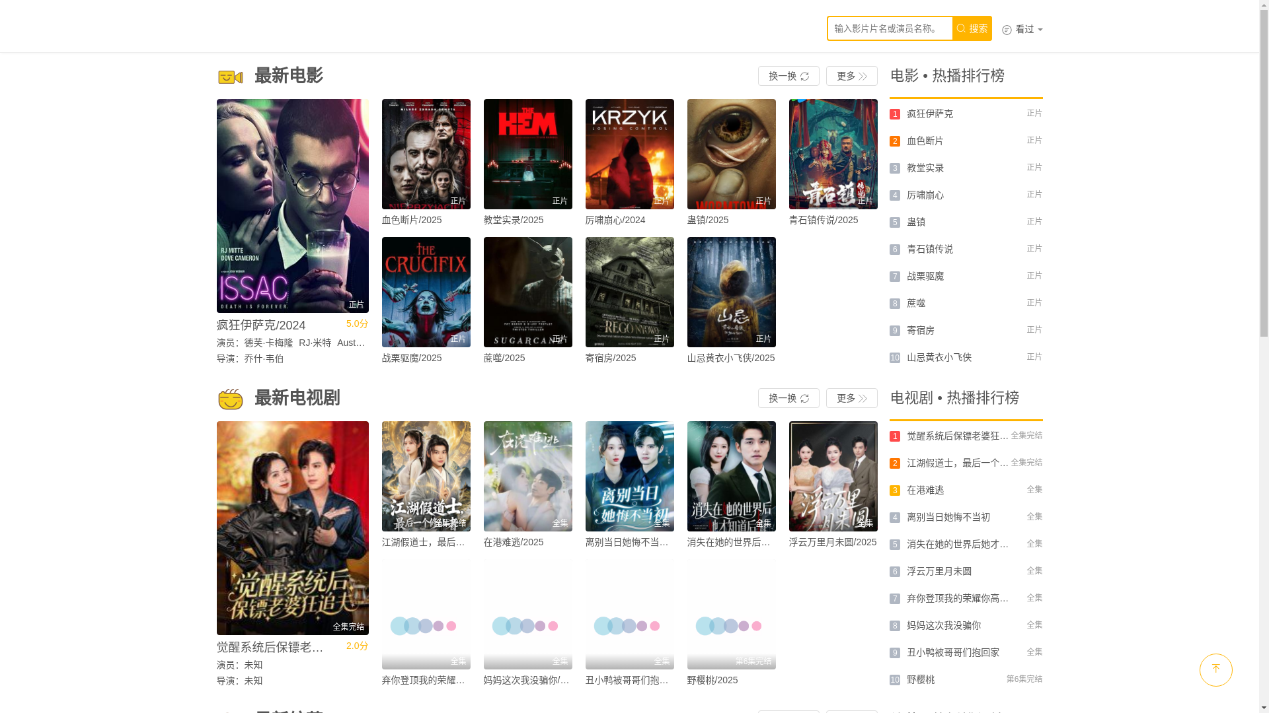This screenshot has height=713, width=1269.
Task: Open 寄宿房 haunted house poster
Action: point(630,292)
